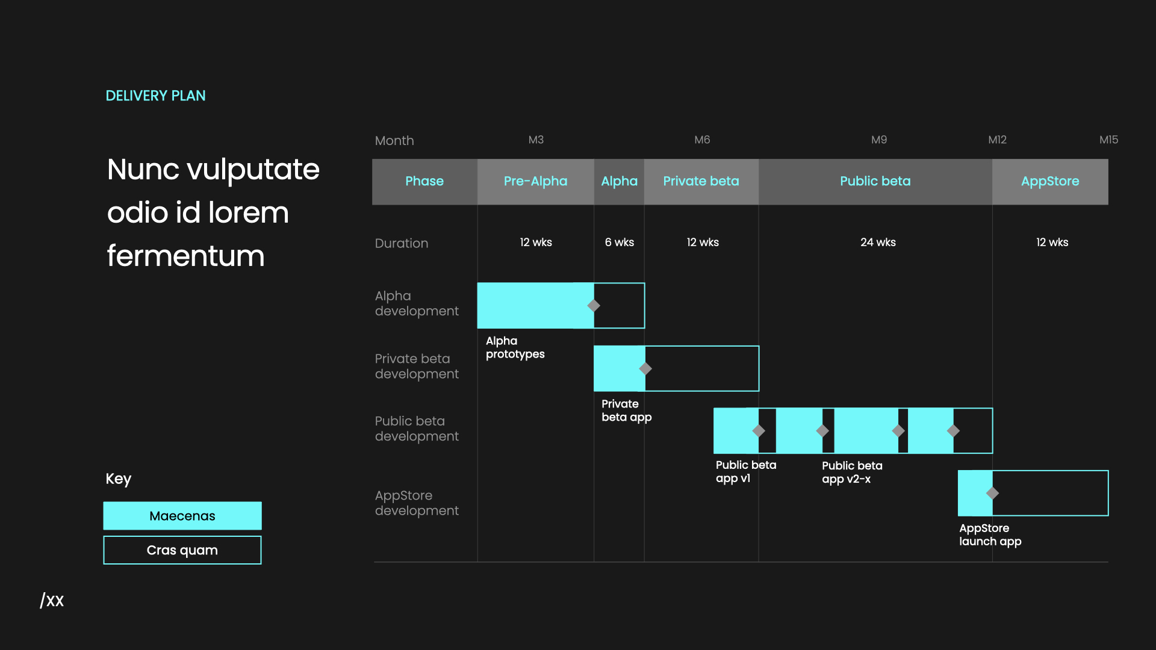Click the AppStore launch app milestone diamond

click(992, 493)
